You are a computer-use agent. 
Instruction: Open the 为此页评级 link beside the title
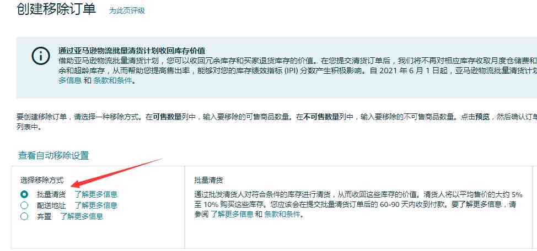coord(127,10)
